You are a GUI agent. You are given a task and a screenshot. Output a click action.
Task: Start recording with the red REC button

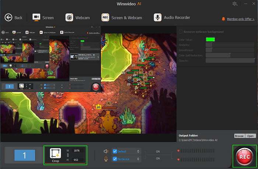(244, 157)
